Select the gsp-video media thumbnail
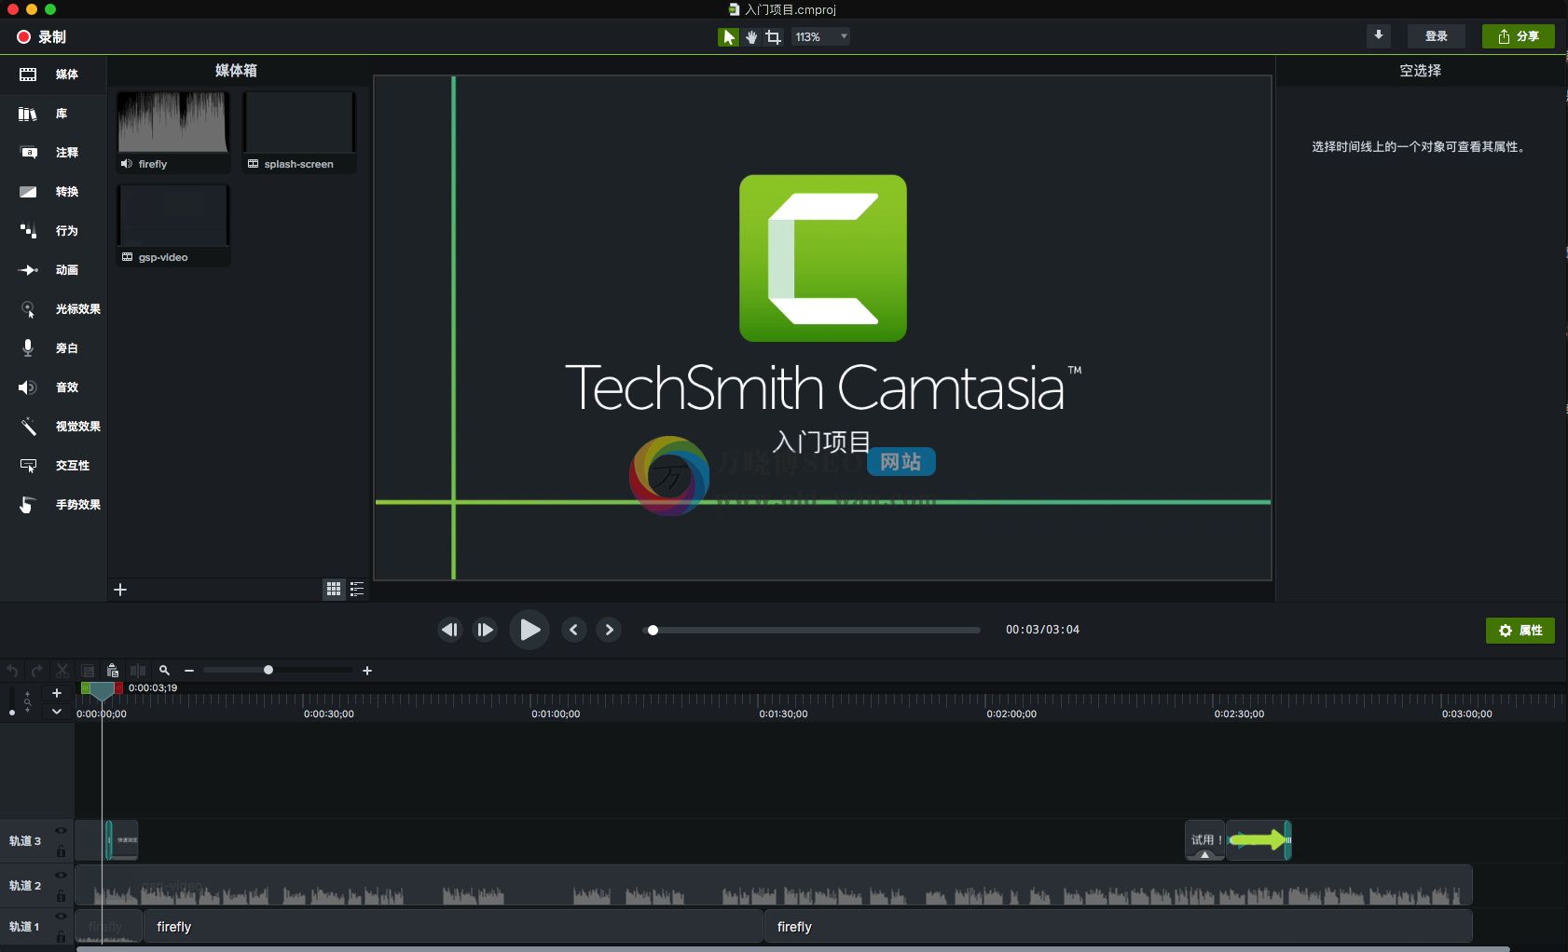Viewport: 1568px width, 952px height. [x=173, y=224]
